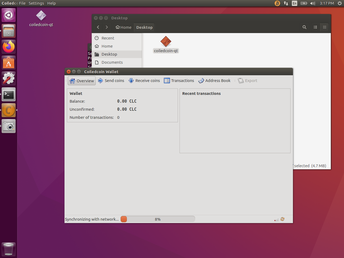This screenshot has height=258, width=344.
Task: Open the Trash in the launcher
Action: (9, 249)
